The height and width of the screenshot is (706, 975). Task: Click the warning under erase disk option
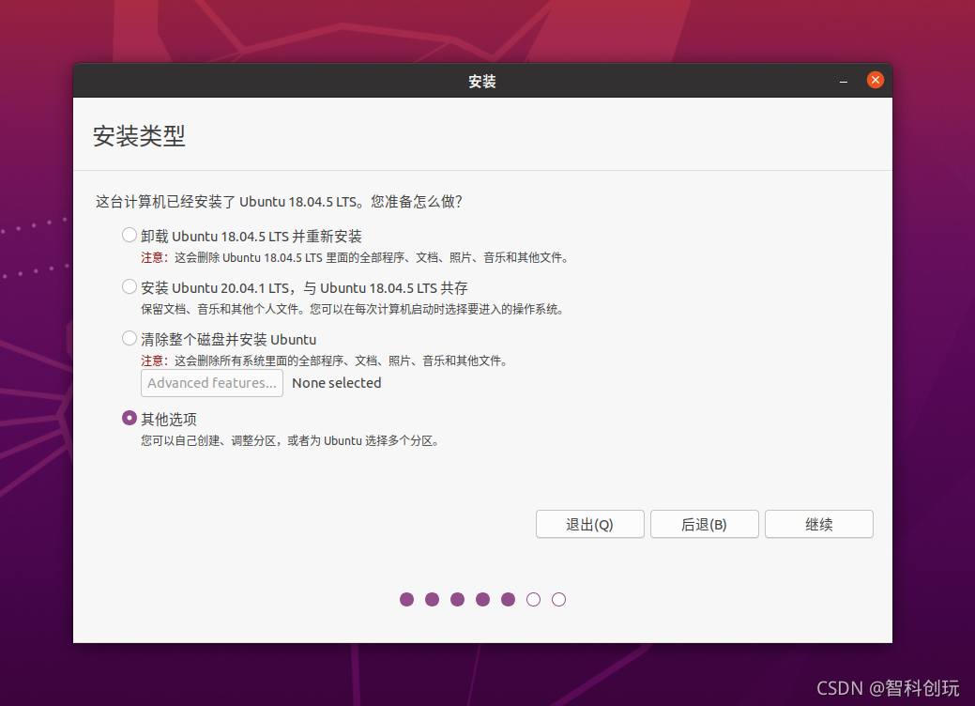point(324,361)
